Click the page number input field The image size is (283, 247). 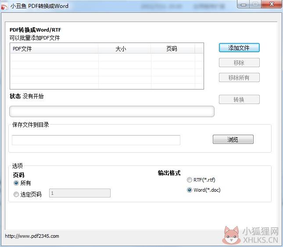[x=80, y=193]
